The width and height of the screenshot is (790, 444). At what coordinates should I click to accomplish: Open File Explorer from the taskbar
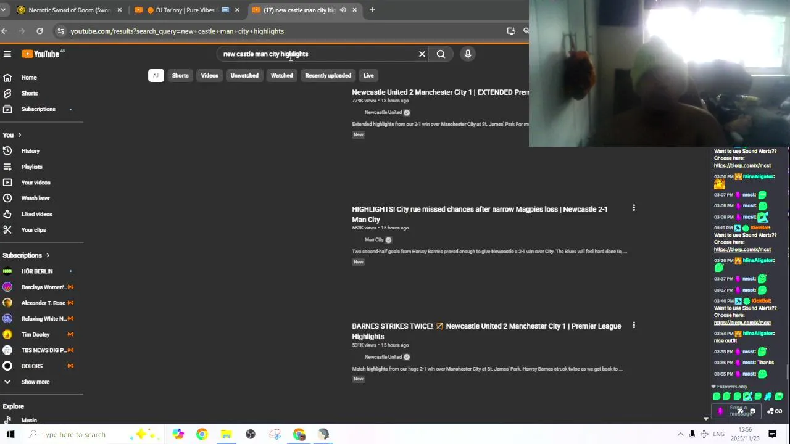[226, 435]
